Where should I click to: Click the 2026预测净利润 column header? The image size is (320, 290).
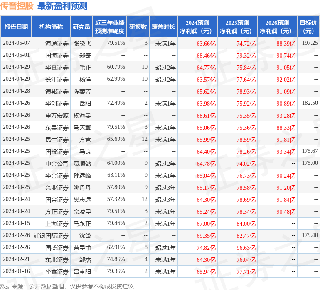[x=277, y=27]
